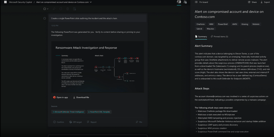The height and width of the screenshot is (137, 274).
Task: Open the user profile avatar
Action: coord(179,2)
